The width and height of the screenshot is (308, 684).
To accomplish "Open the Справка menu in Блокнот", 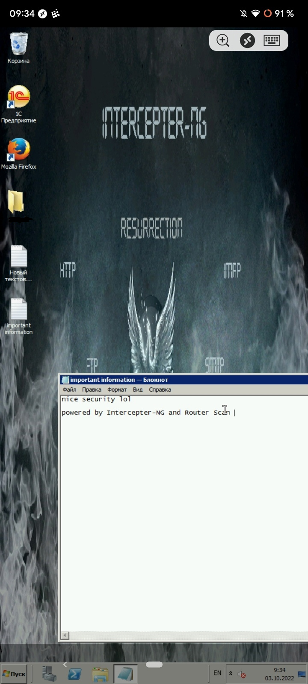I will pyautogui.click(x=160, y=390).
